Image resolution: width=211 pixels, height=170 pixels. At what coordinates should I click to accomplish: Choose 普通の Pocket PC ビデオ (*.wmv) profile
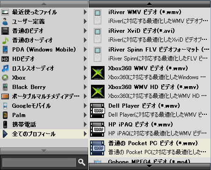pyautogui.click(x=150, y=148)
